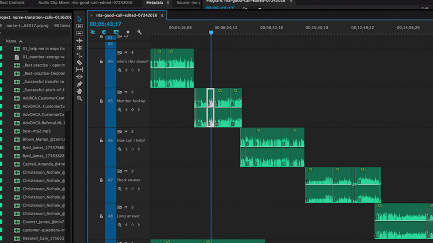Image resolution: width=433 pixels, height=243 pixels.
Task: Toggle track lock on A7 Short answer
Action: (x=101, y=180)
